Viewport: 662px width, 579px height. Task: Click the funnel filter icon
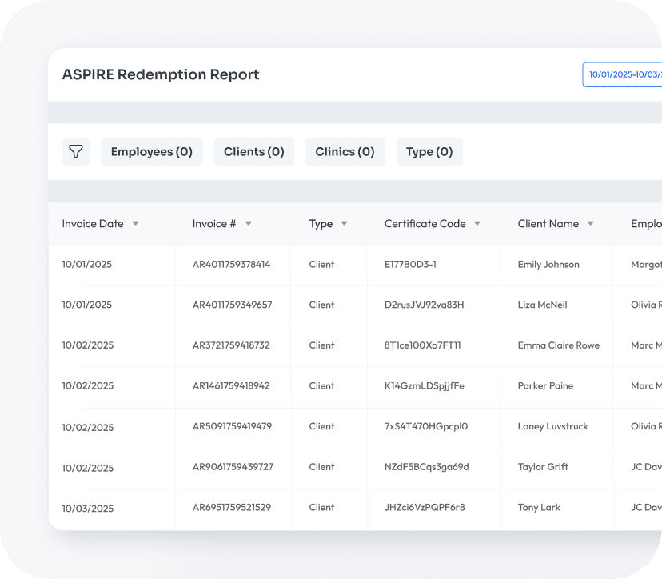(x=75, y=152)
